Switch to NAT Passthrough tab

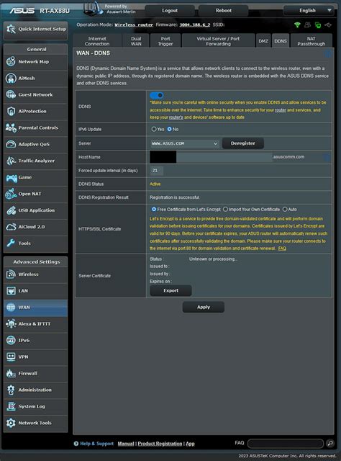coord(312,41)
